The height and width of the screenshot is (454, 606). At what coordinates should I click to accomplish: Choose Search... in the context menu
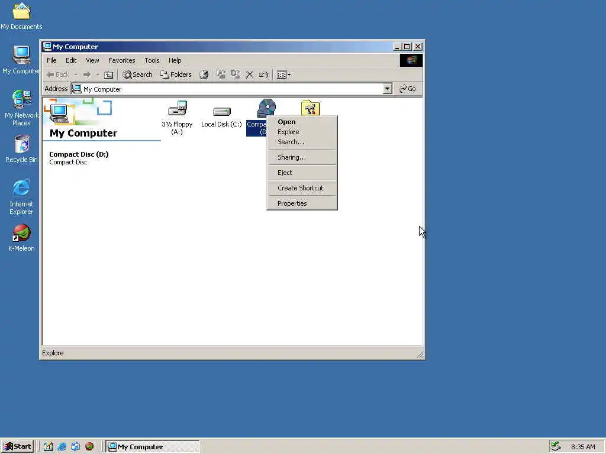(x=302, y=142)
